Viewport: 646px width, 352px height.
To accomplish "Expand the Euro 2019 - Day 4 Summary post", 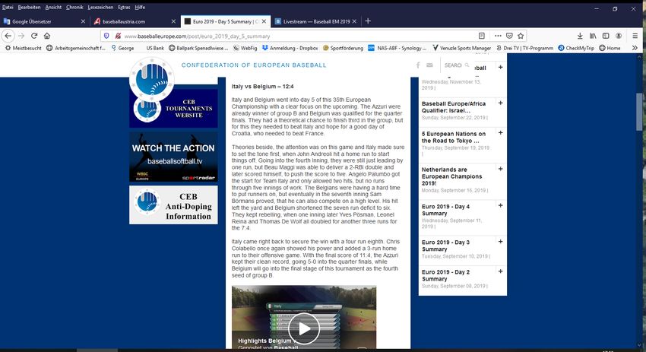I will click(500, 205).
